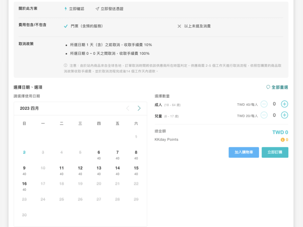Book now with 立即訂購 button
The width and height of the screenshot is (303, 227).
click(x=275, y=152)
